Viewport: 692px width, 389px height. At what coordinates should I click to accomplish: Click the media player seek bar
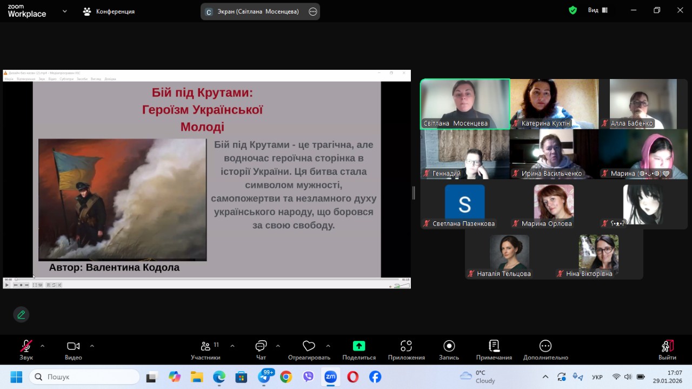point(205,279)
